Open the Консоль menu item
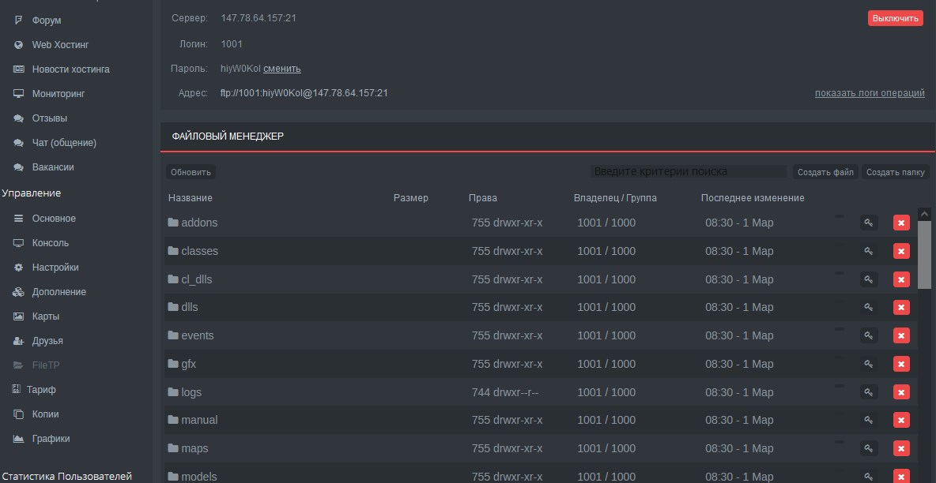 [50, 243]
